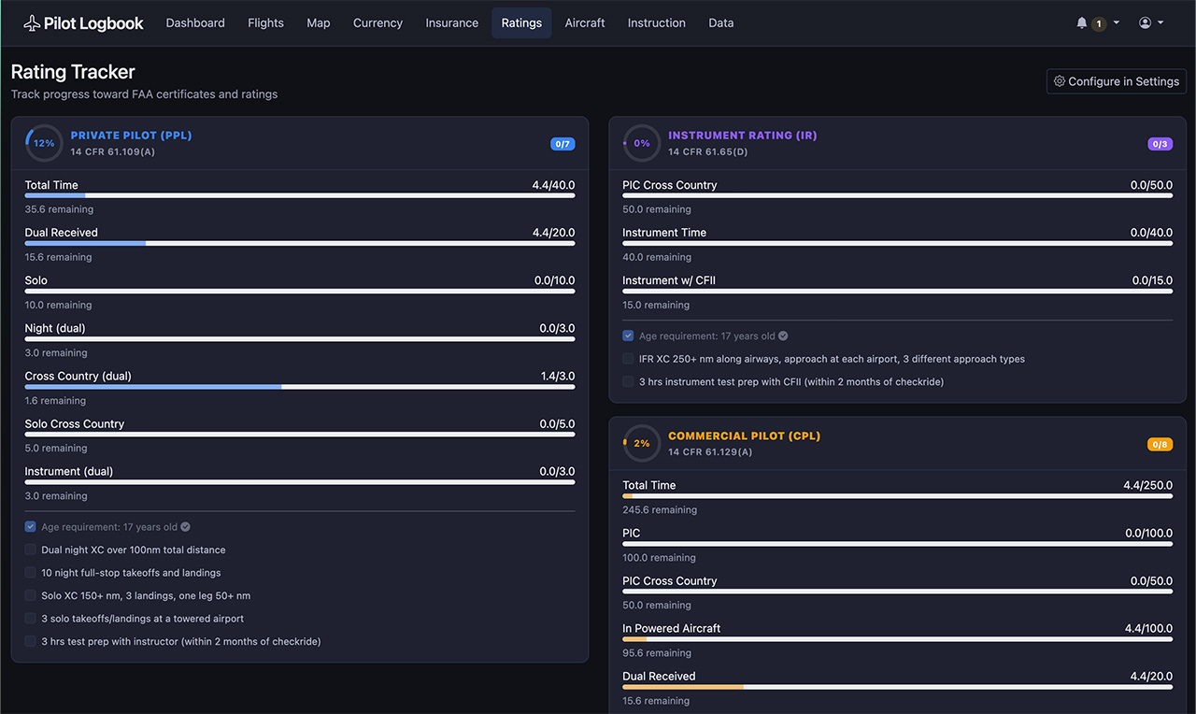The width and height of the screenshot is (1196, 714).
Task: Open the Currency tab
Action: click(377, 23)
